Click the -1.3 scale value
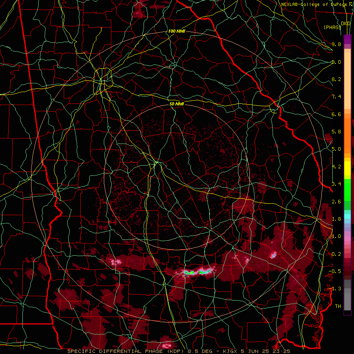This screenshot has width=354, height=354. click(335, 289)
